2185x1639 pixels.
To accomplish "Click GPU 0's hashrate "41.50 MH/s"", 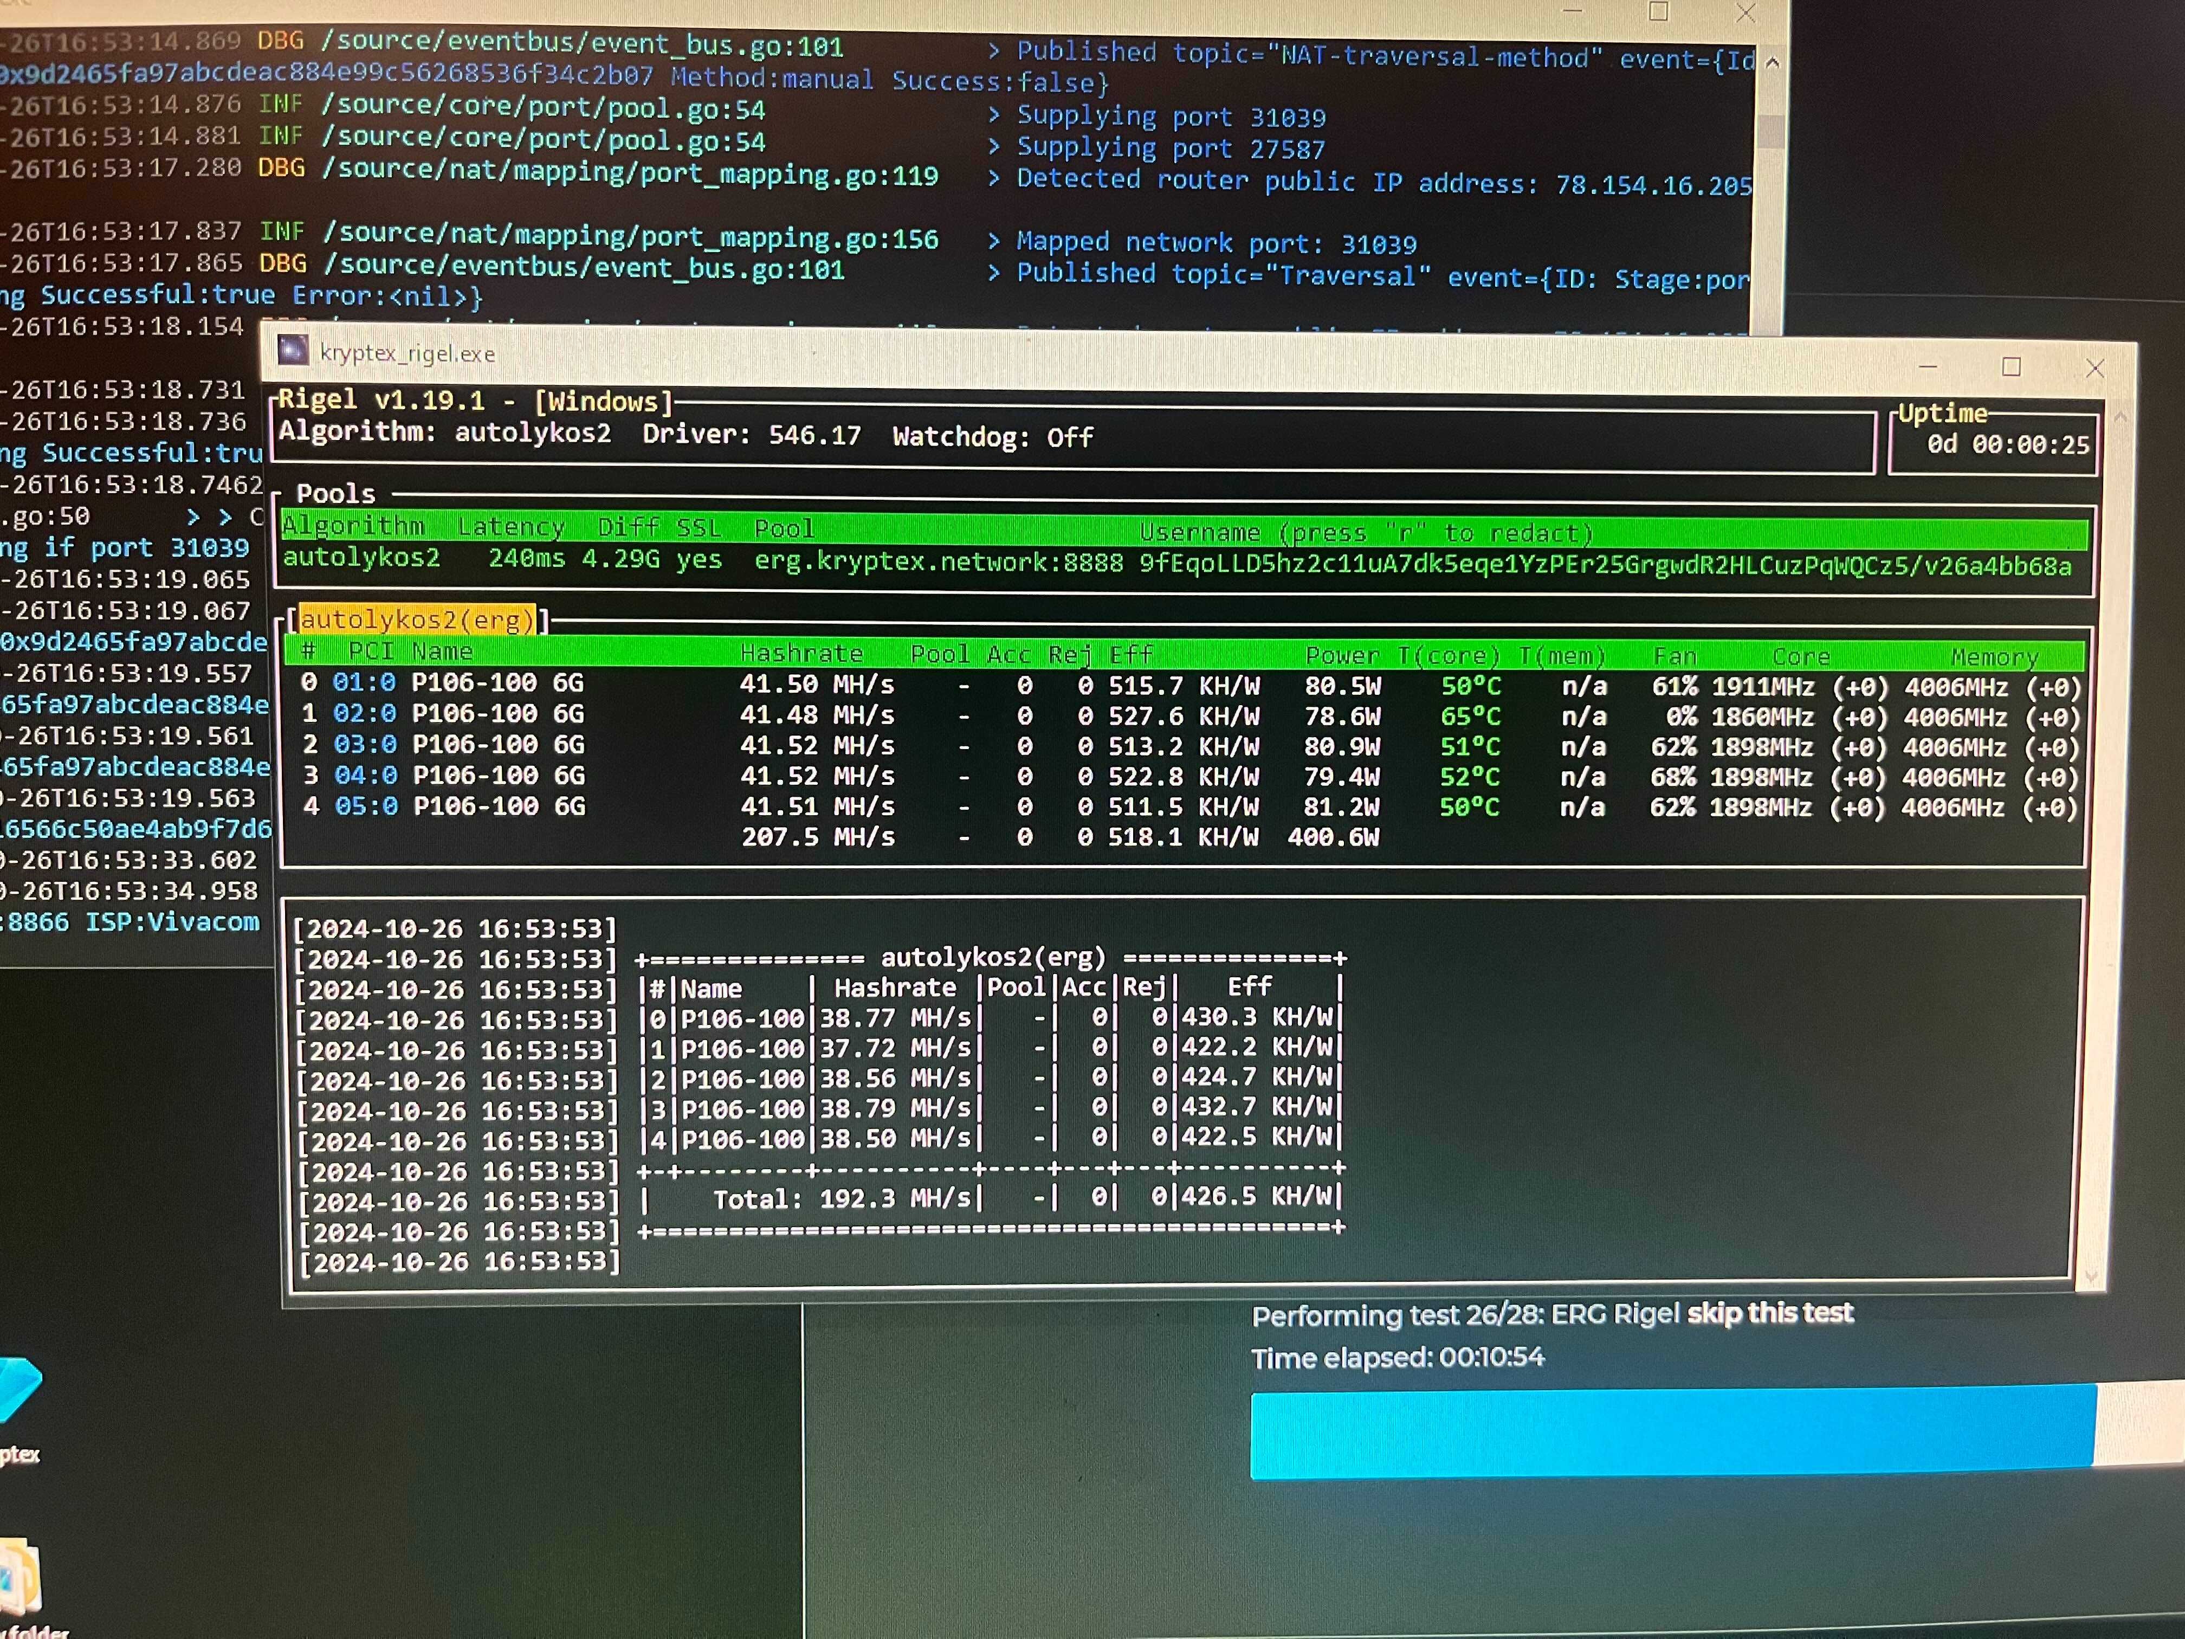I will pos(817,683).
